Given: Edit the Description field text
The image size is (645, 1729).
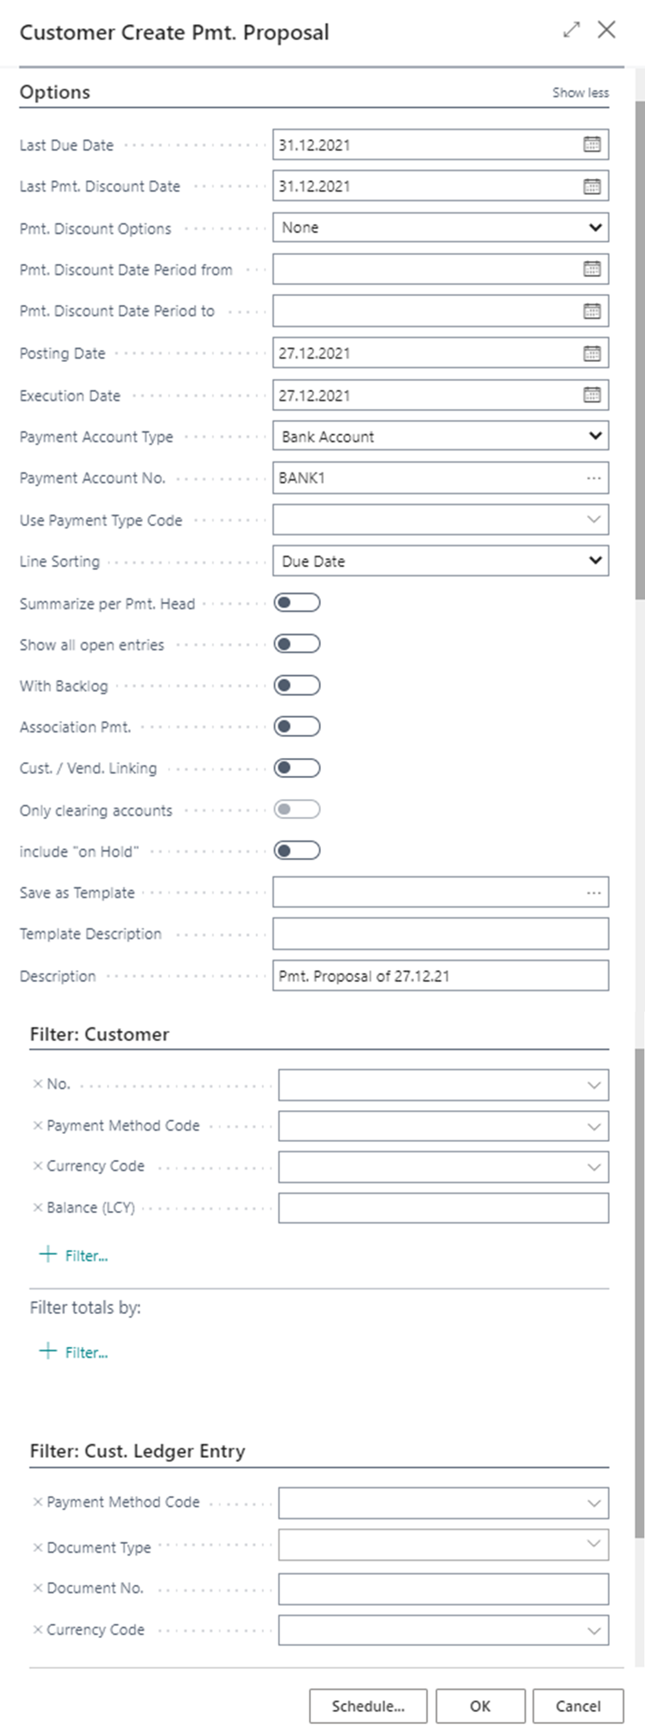Looking at the screenshot, I should [x=440, y=975].
